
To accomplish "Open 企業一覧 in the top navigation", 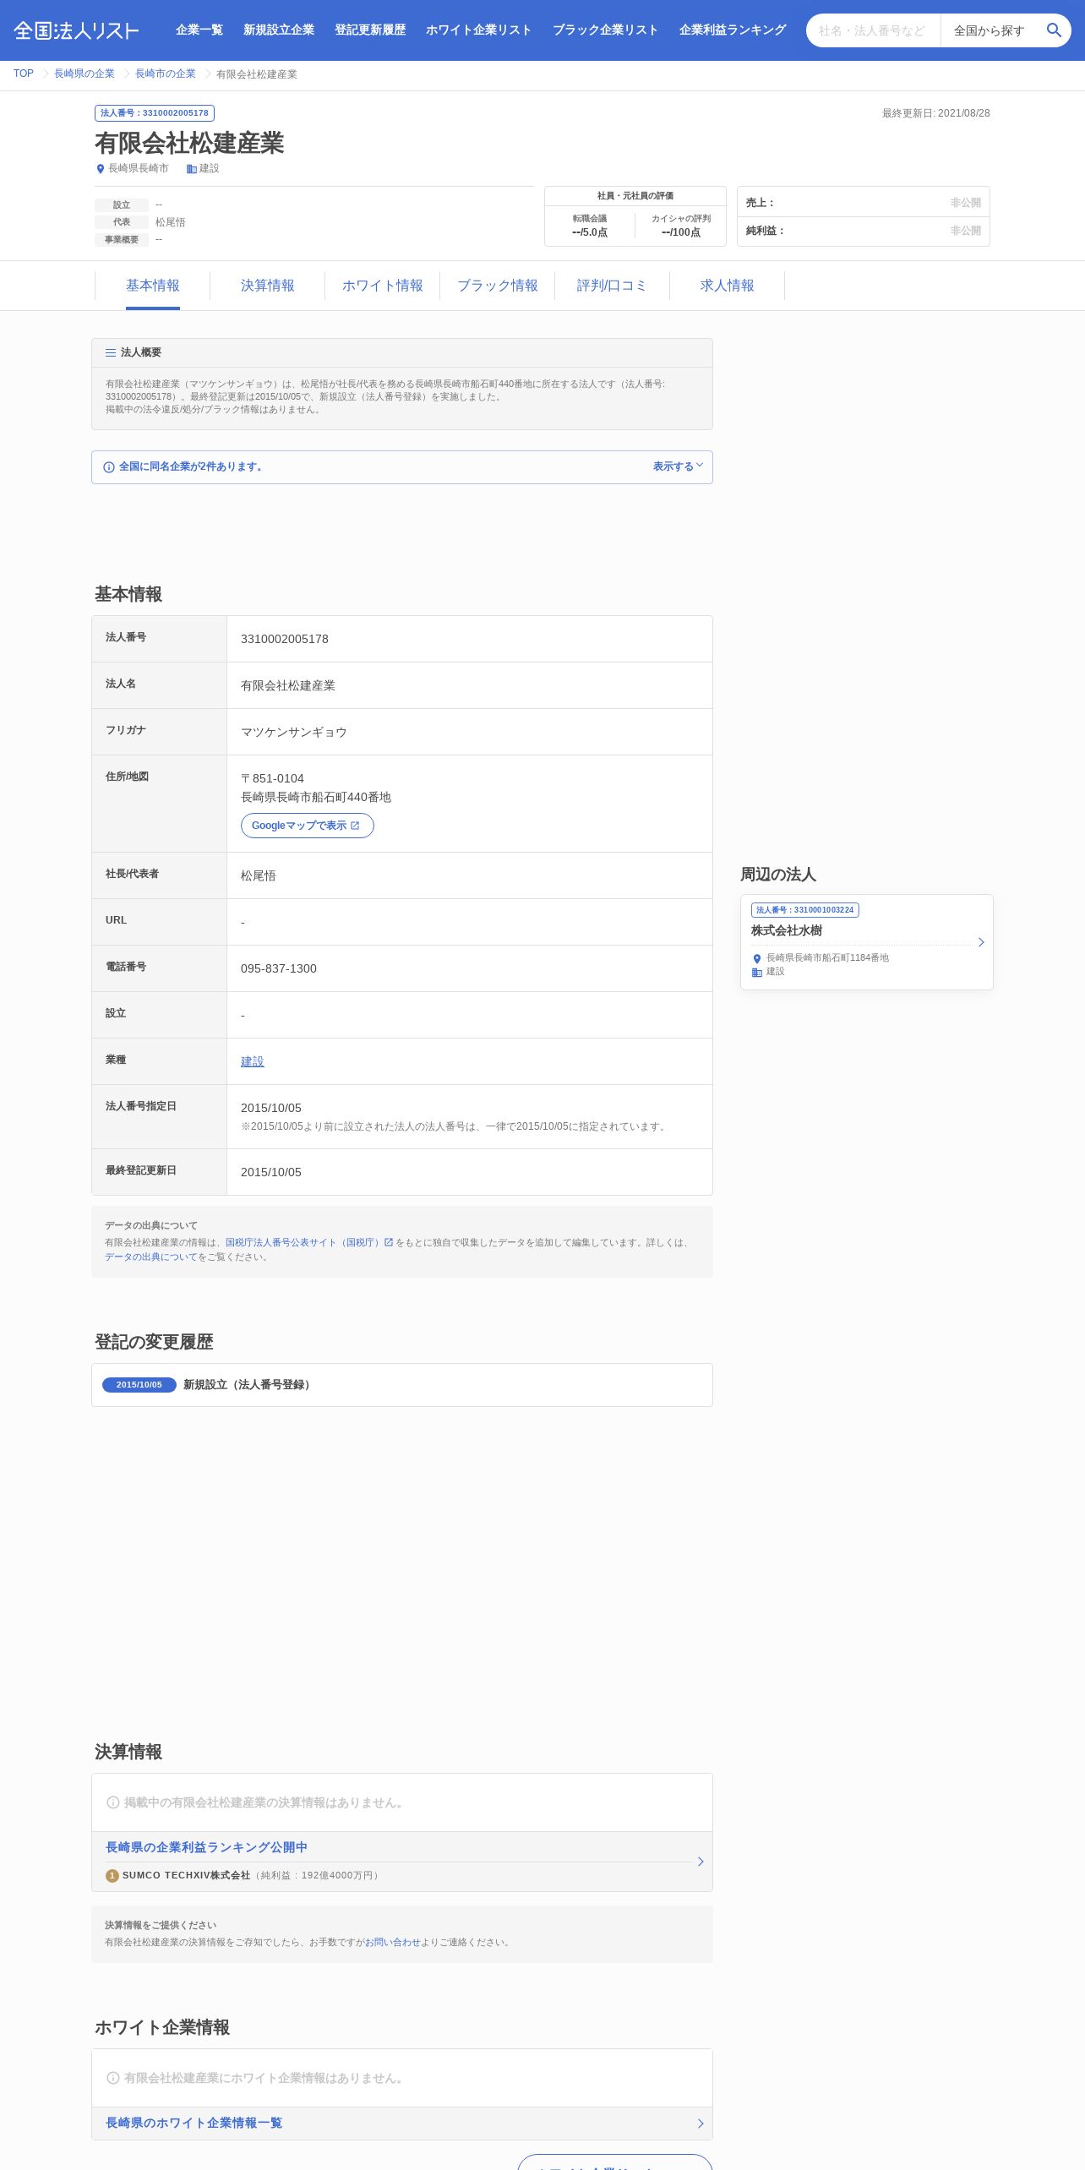I will [199, 30].
